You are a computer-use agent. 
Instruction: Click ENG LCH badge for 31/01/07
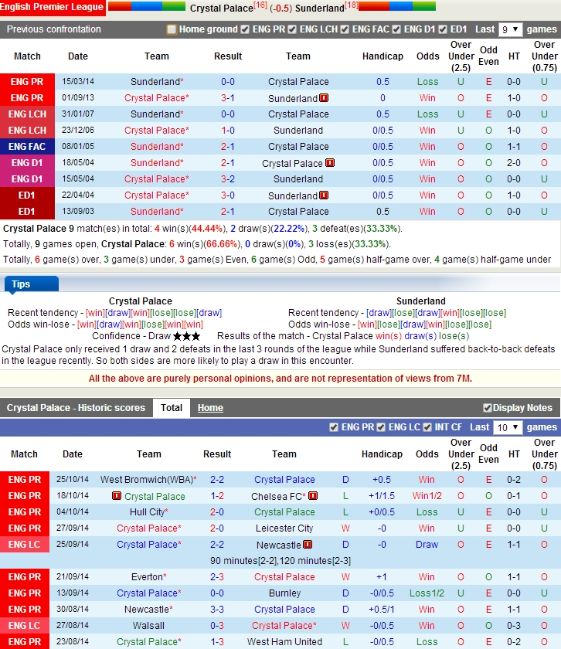click(27, 114)
